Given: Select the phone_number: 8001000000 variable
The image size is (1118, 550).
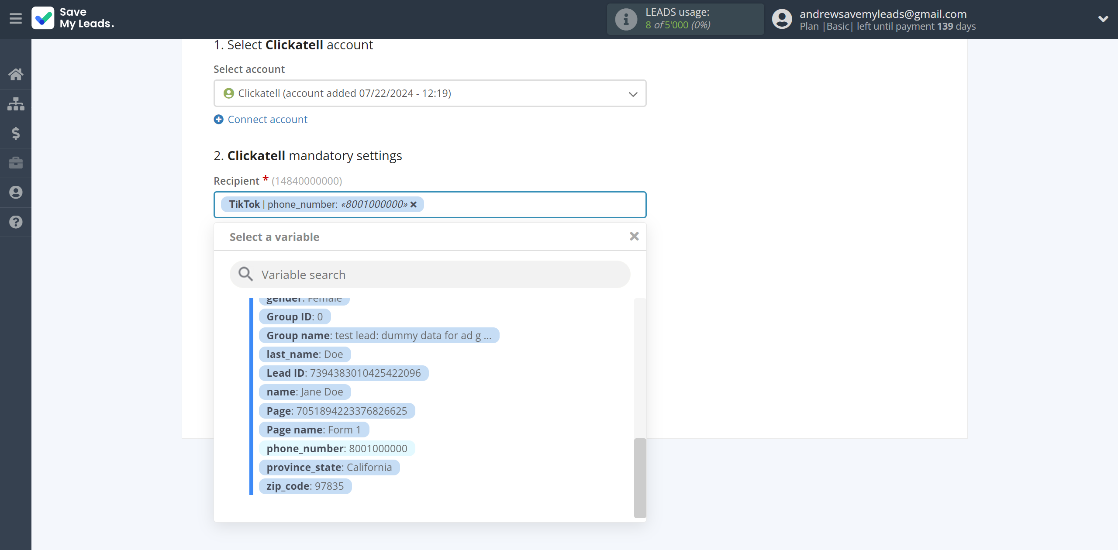Looking at the screenshot, I should 337,448.
